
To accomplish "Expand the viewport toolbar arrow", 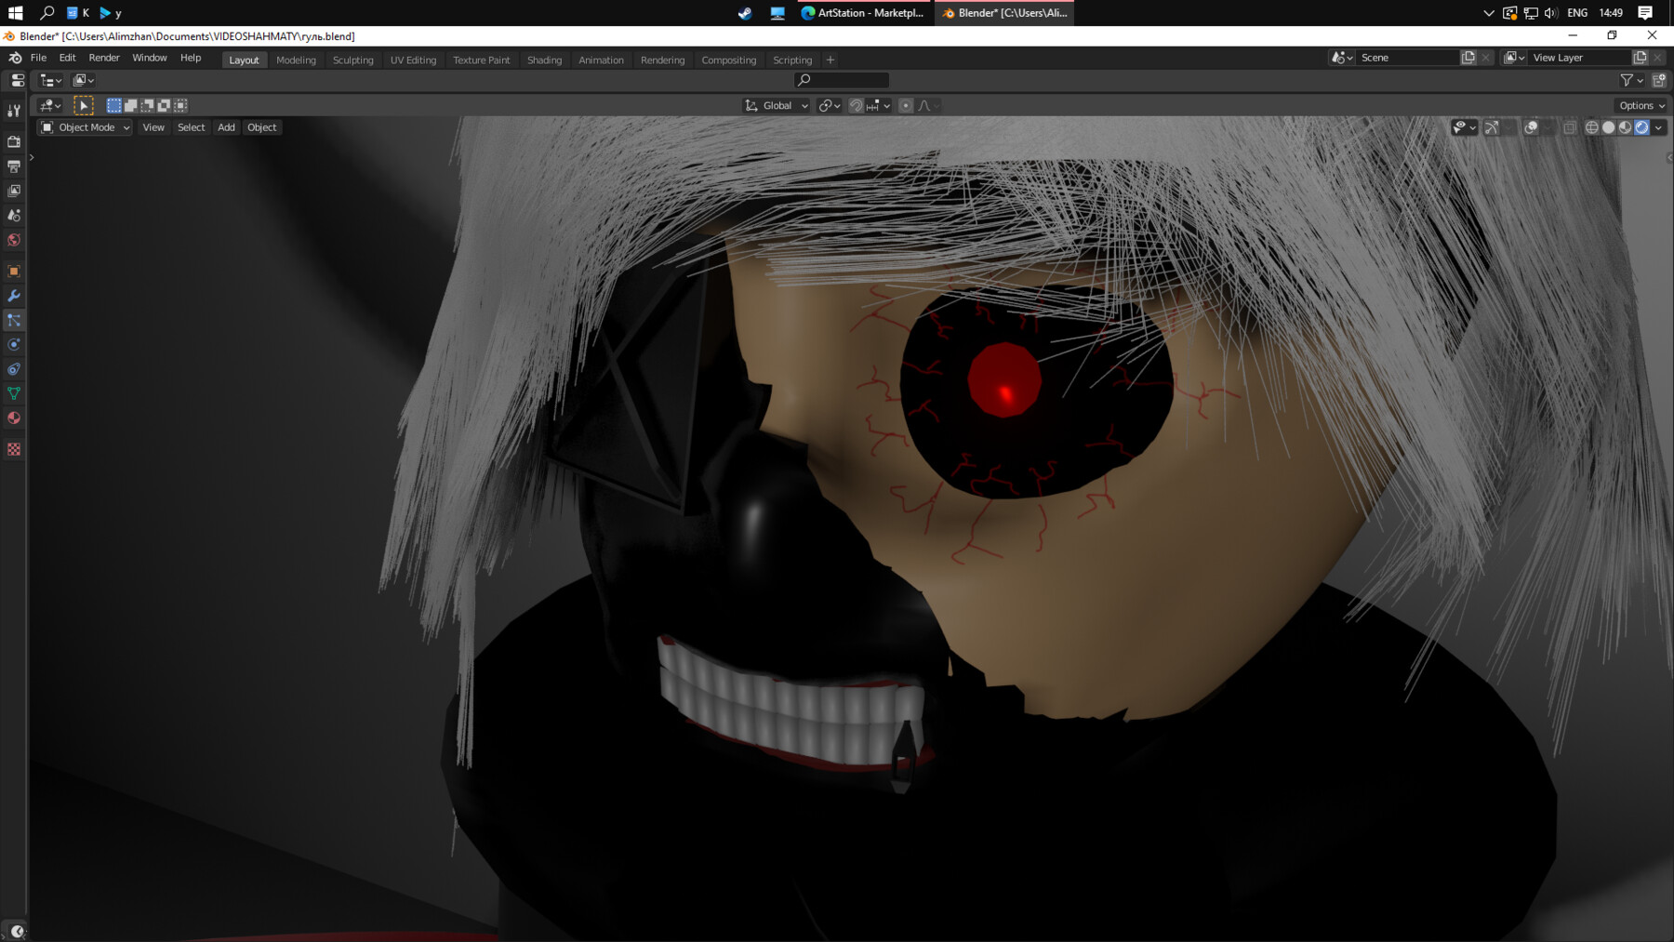I will [32, 157].
